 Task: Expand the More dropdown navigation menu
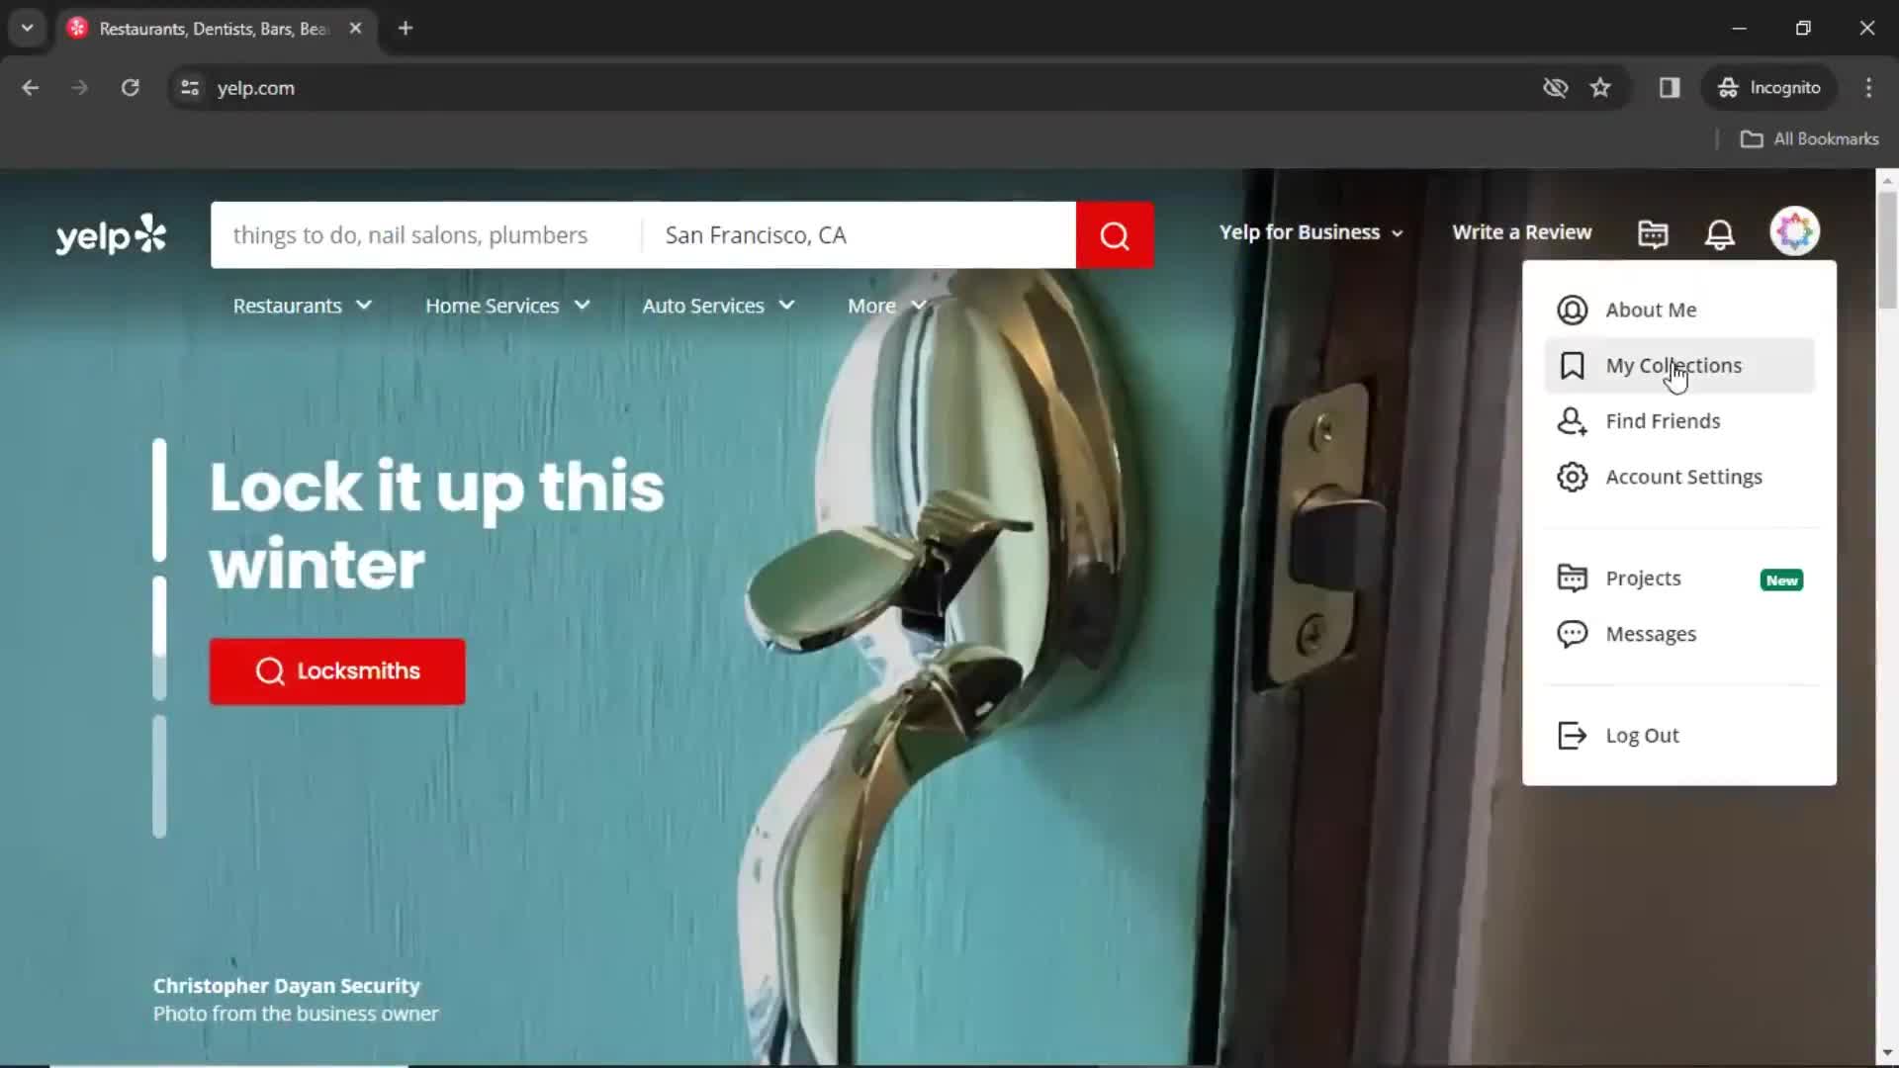click(883, 304)
